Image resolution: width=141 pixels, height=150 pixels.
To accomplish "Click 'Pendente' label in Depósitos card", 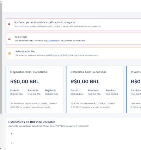I will [x=33, y=91].
